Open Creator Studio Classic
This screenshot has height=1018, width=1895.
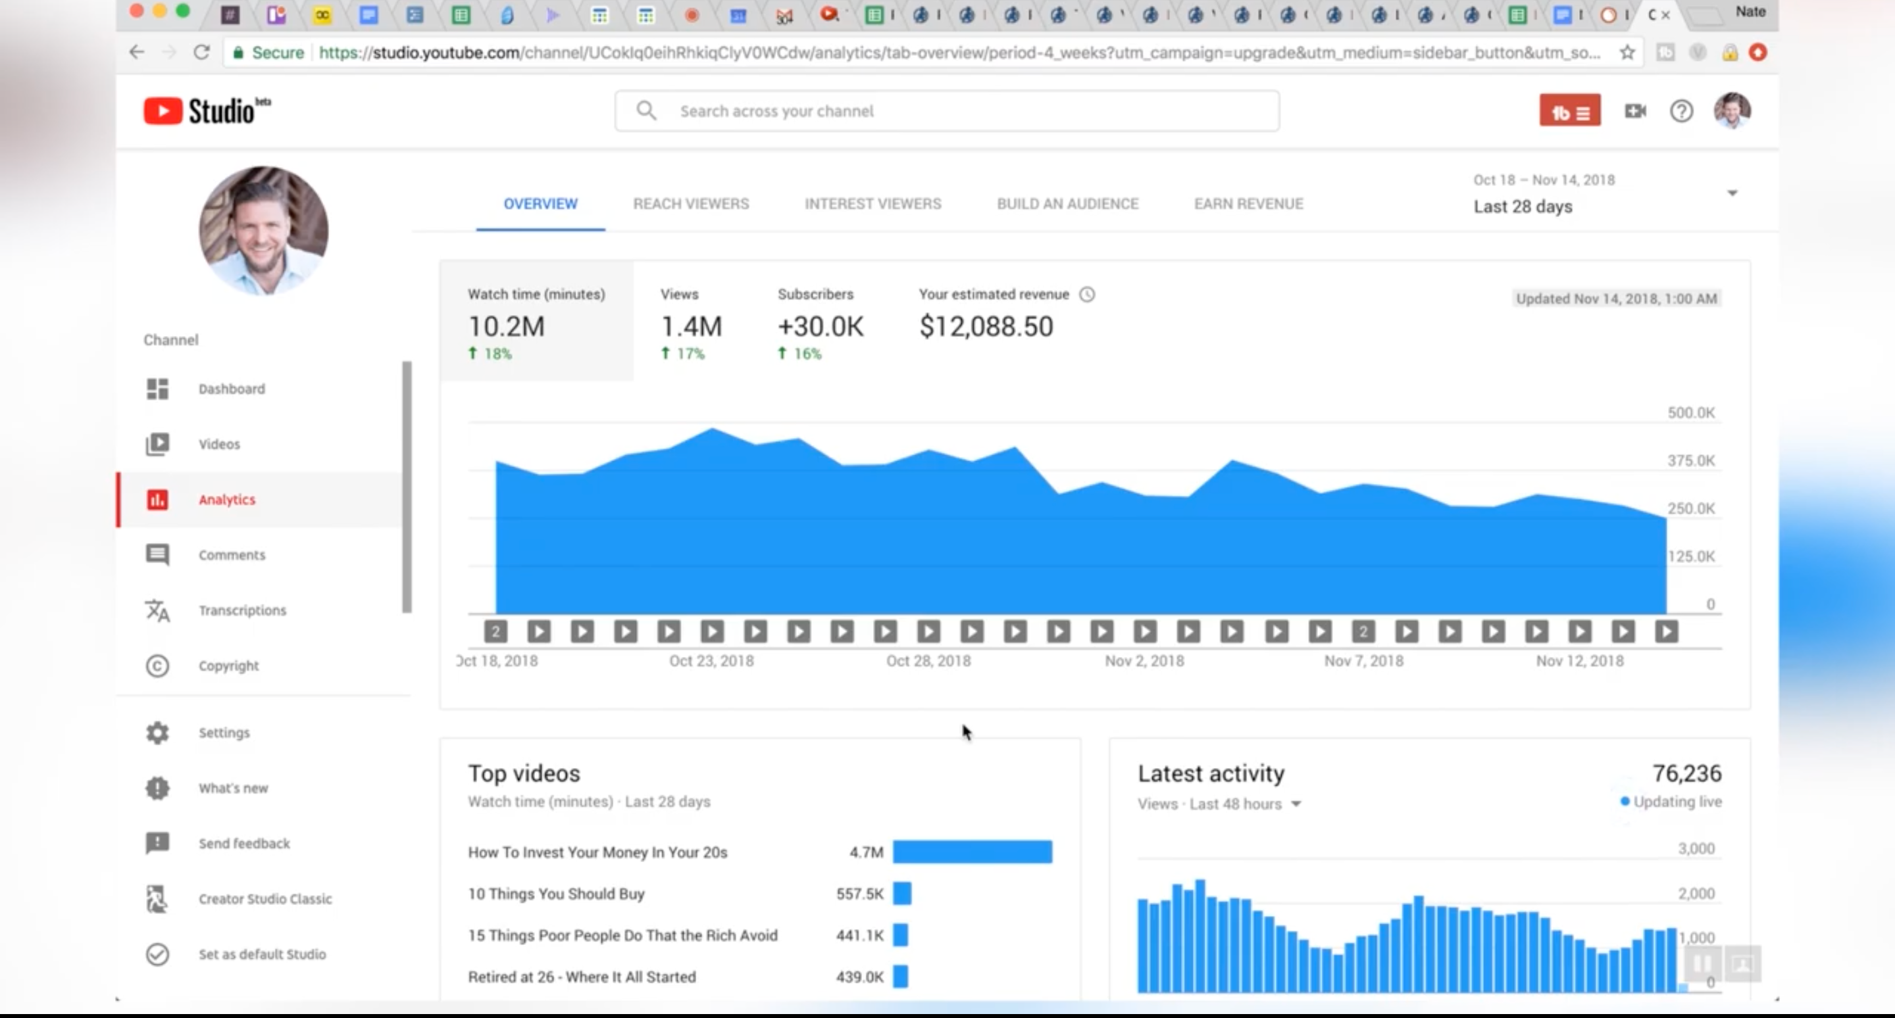point(265,899)
